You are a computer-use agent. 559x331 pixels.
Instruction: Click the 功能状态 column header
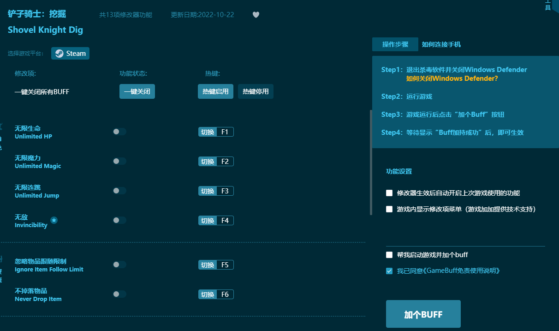coord(133,73)
